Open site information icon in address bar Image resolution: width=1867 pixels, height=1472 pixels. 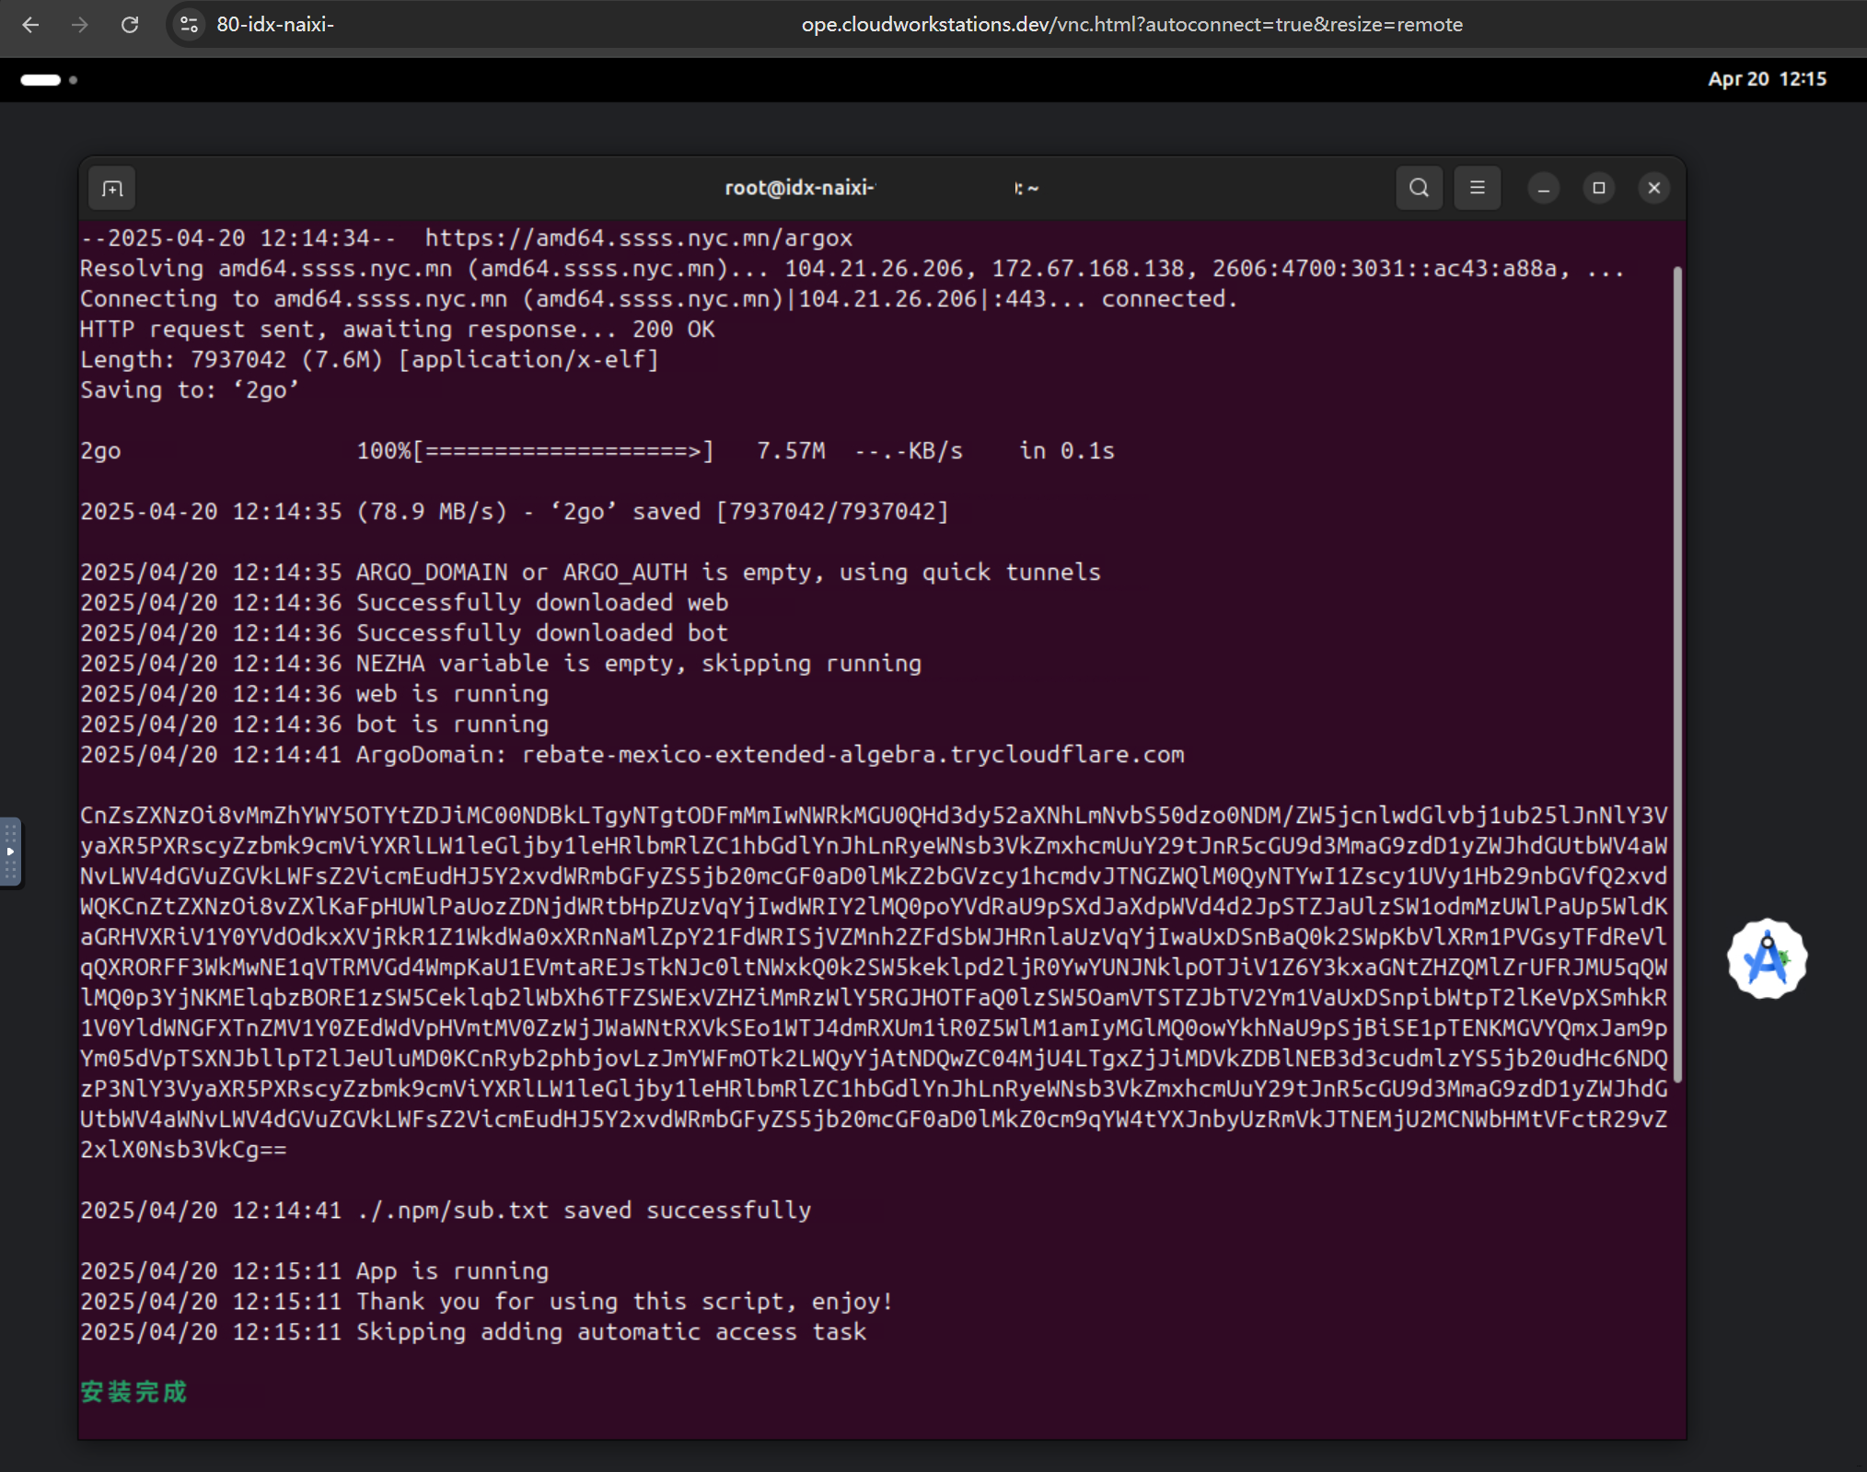pyautogui.click(x=190, y=25)
